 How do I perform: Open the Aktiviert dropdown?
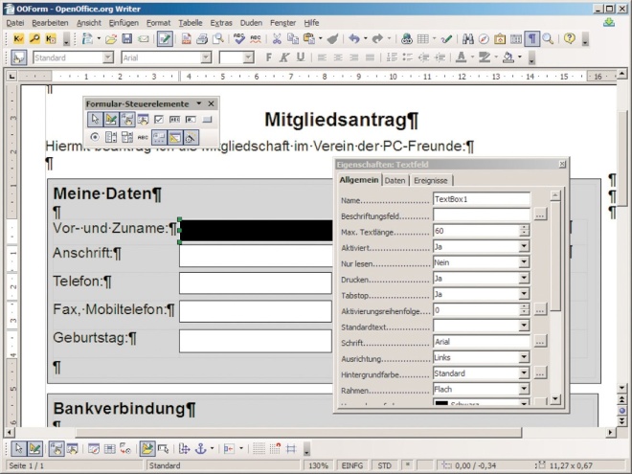[524, 246]
